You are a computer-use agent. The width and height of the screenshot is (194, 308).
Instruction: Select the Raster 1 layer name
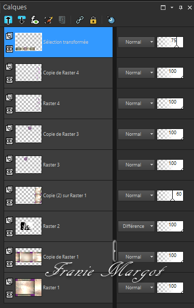point(51,288)
